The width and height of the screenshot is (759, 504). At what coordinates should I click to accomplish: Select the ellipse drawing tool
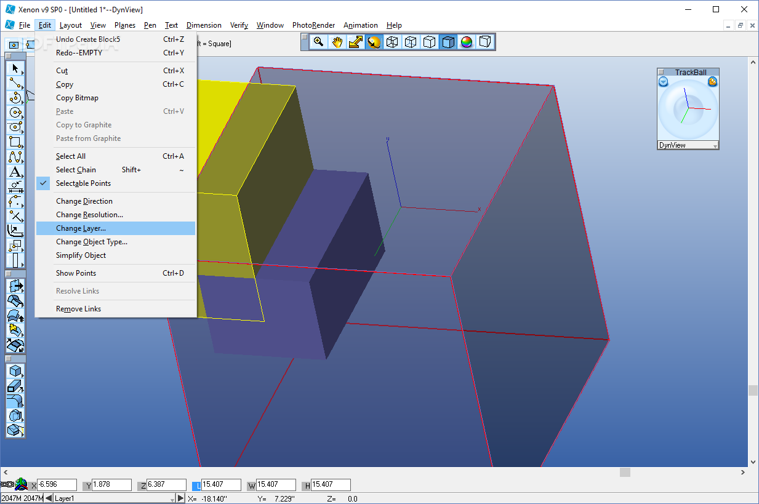pyautogui.click(x=15, y=127)
